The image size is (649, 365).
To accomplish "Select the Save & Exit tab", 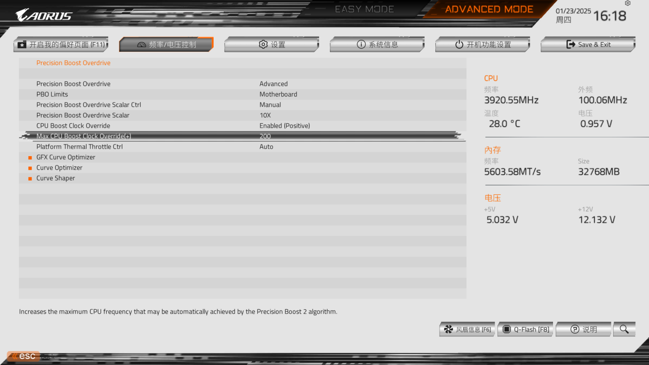I will (x=588, y=45).
